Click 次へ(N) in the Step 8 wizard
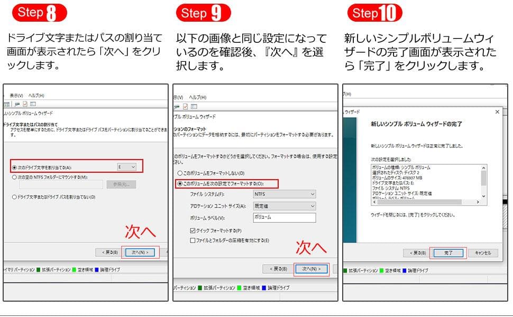The image size is (513, 317). pos(139,252)
